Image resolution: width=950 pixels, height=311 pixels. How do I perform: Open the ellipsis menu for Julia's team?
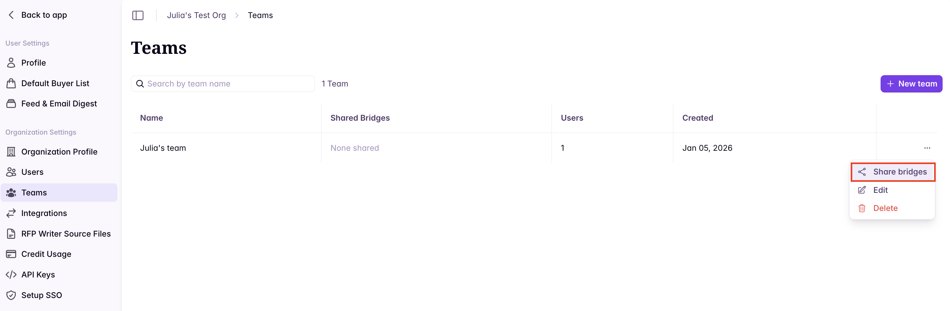[927, 148]
